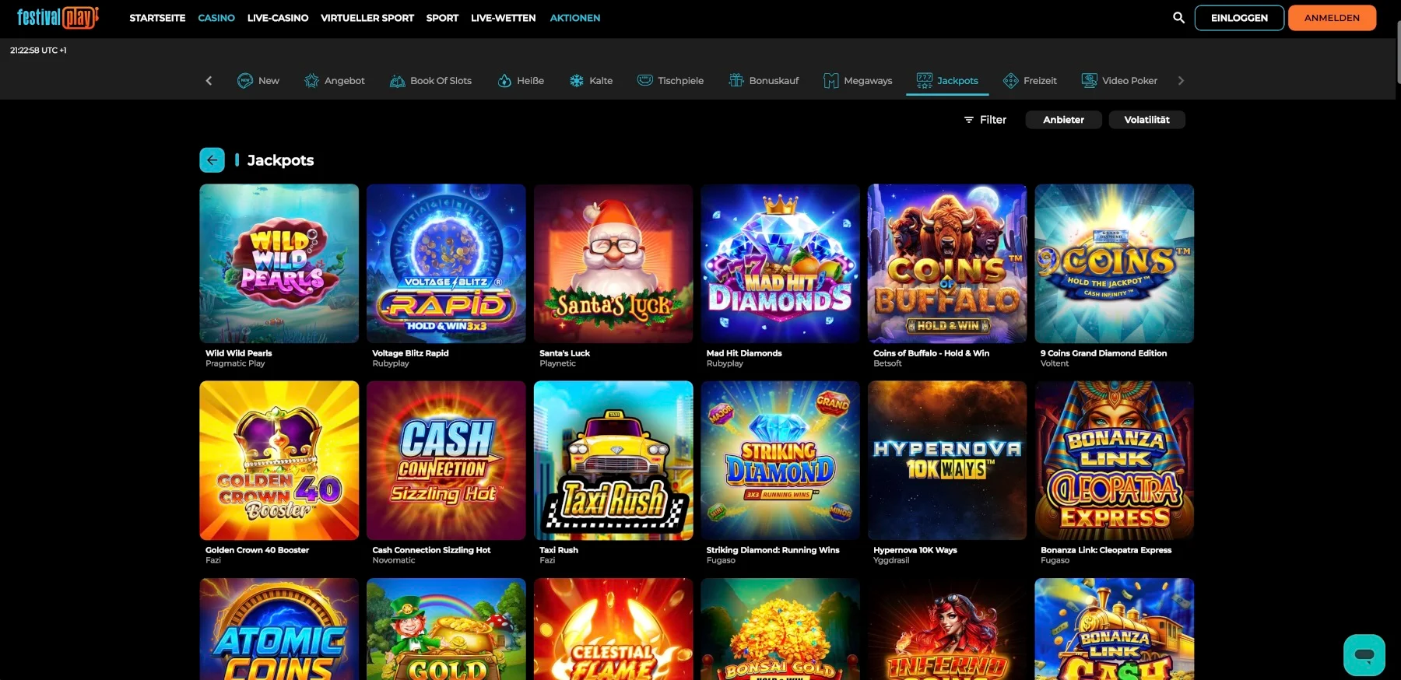Click the Megaways icon
Screen dimensions: 1401x680
[x=830, y=80]
